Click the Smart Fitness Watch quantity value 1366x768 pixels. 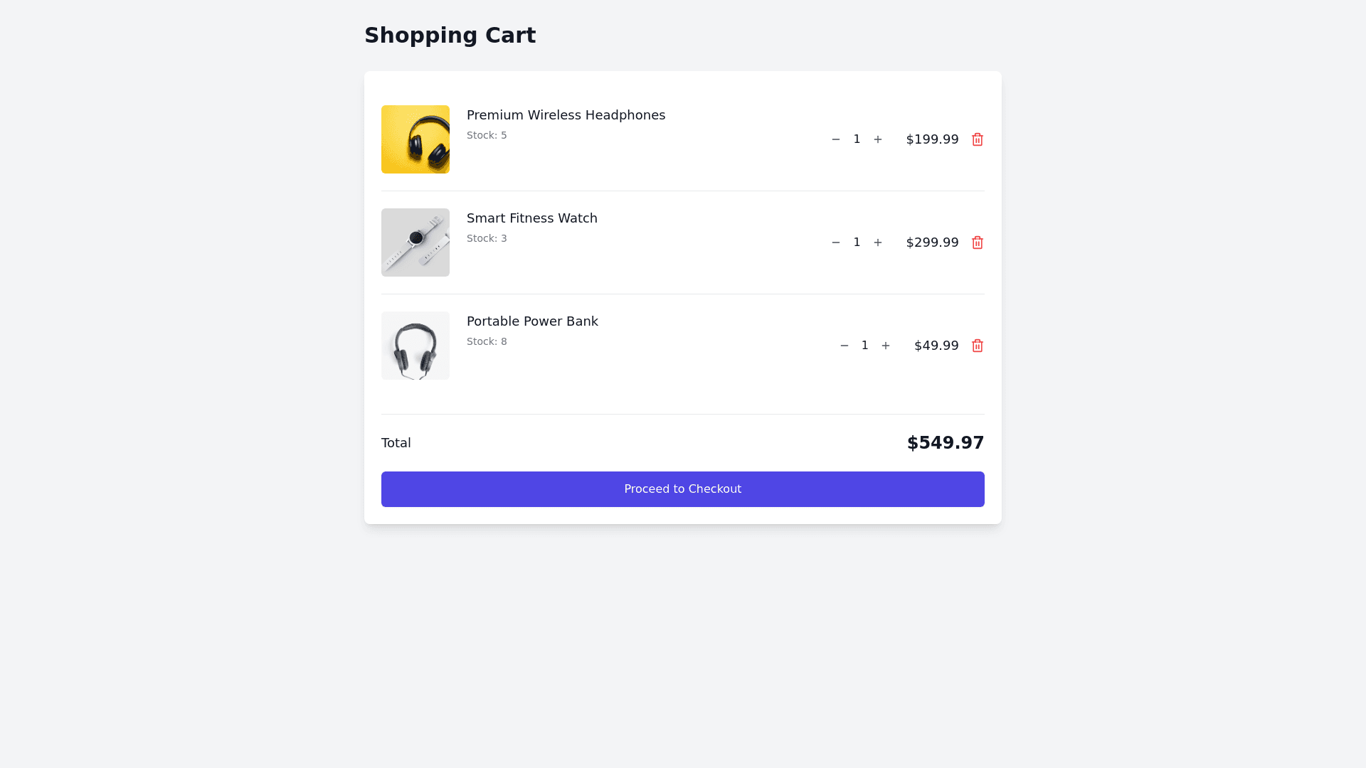click(857, 242)
